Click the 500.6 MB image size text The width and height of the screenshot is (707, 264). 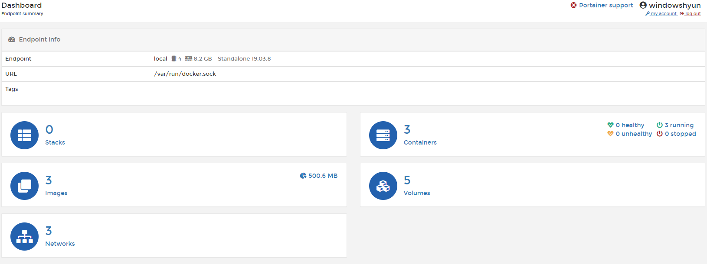pos(323,176)
